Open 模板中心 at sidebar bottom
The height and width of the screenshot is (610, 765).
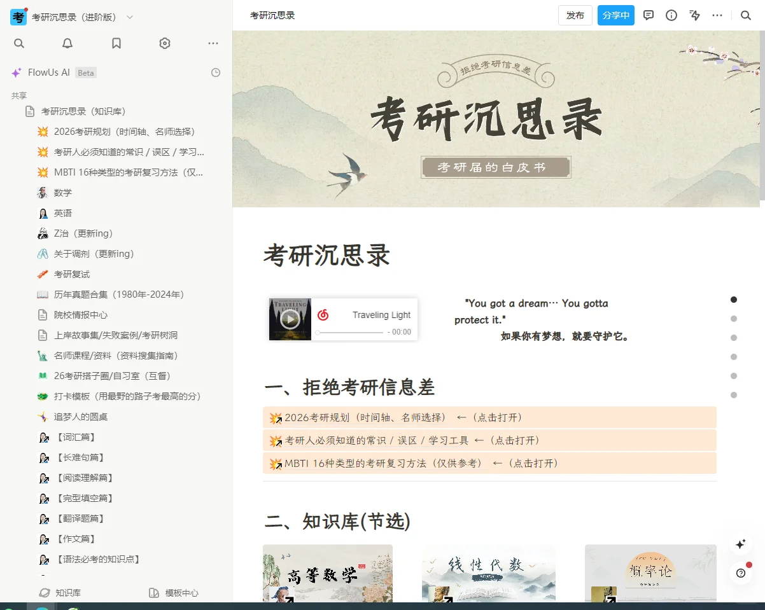point(174,593)
